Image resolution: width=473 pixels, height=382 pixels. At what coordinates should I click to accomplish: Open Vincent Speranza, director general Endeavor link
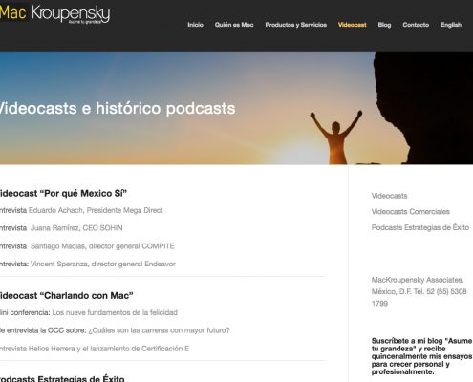(x=103, y=264)
